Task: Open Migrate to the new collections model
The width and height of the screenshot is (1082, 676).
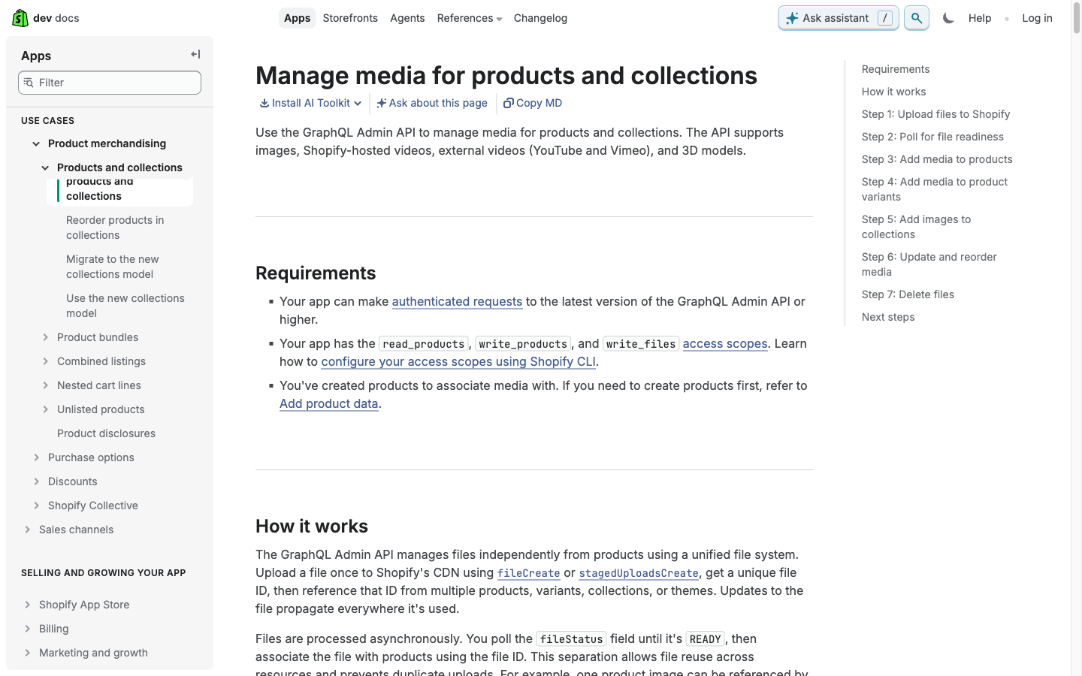Action: coord(113,267)
